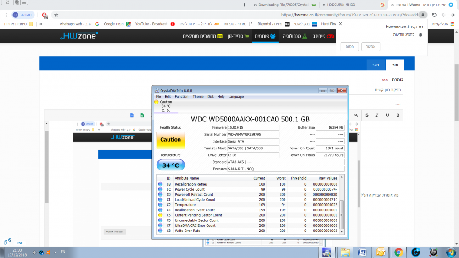Image resolution: width=459 pixels, height=258 pixels.
Task: Click the Power On Hours value field
Action: click(x=330, y=155)
